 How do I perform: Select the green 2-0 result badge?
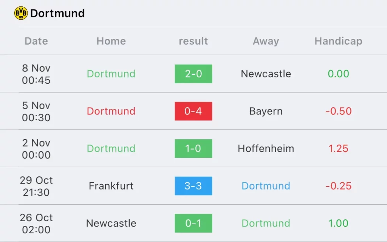(193, 74)
